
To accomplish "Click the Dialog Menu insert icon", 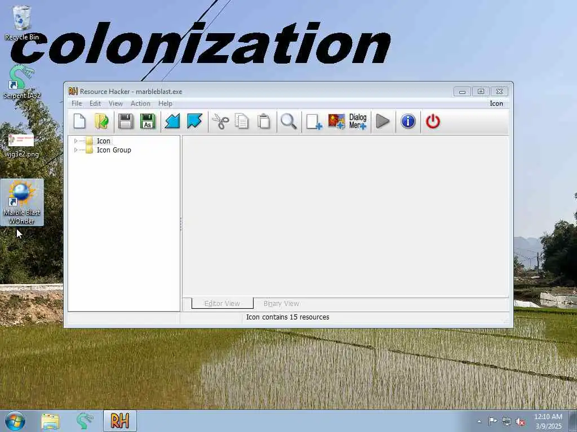I will coord(358,121).
